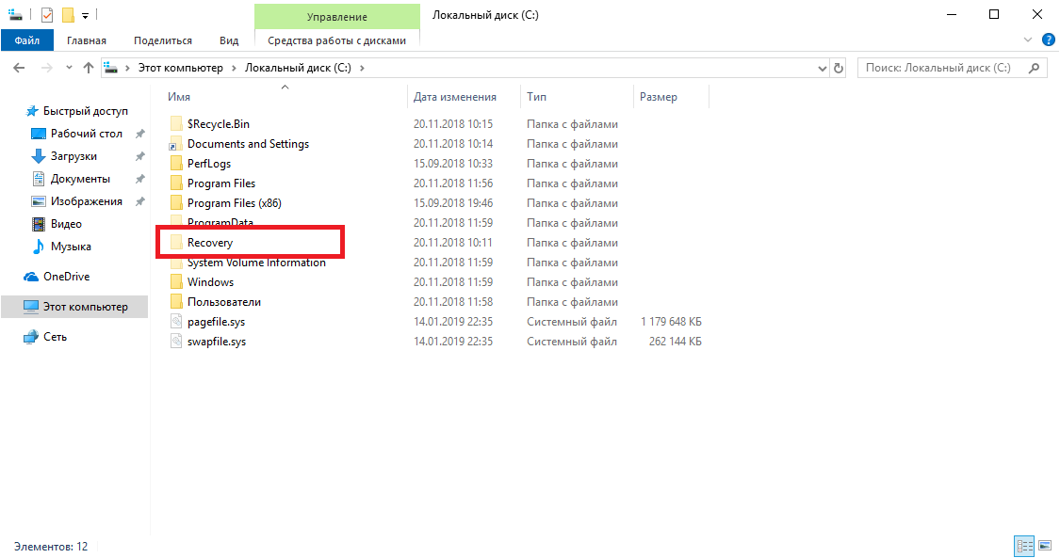Click the Элементов: 12 status bar text
The width and height of the screenshot is (1060, 558).
[51, 547]
